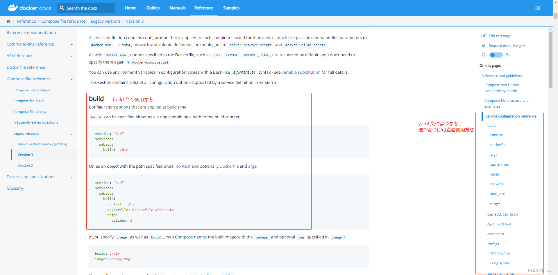The height and width of the screenshot is (275, 558).
Task: Click Compose file reference breadcrumb
Action: (63, 21)
